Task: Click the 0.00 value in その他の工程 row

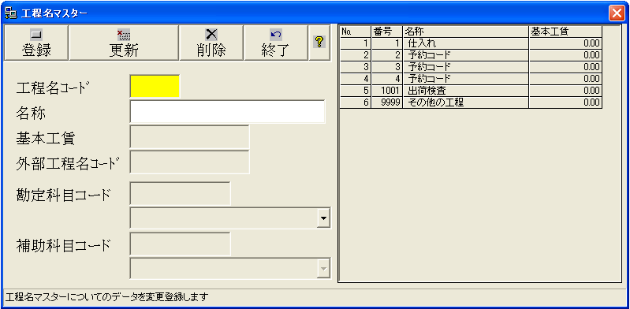Action: [x=565, y=102]
